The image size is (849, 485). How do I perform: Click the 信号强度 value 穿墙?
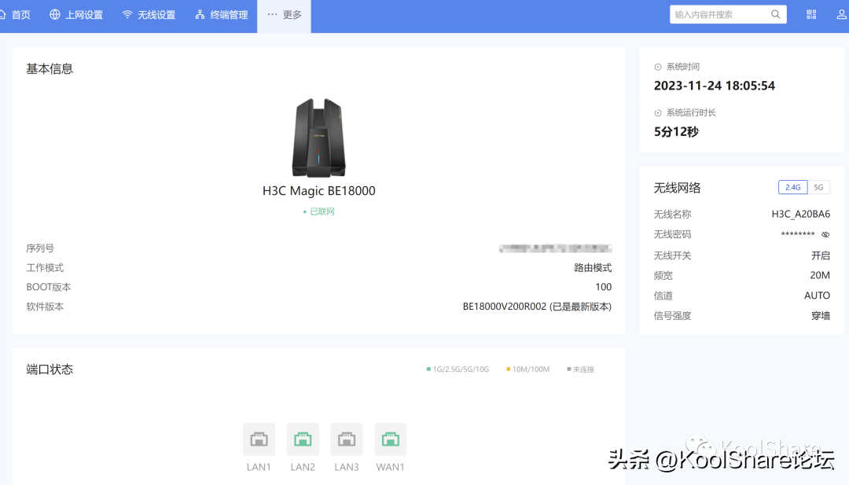[821, 315]
